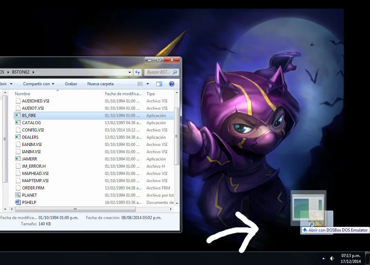Image resolution: width=370 pixels, height=265 pixels.
Task: Click the DOSBox shortcut desktop icon
Action: pyautogui.click(x=317, y=219)
